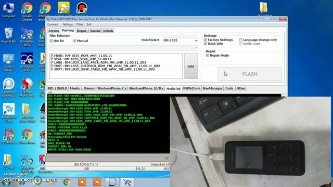Uncheck Factory Settings option
This screenshot has height=187, width=333.
pyautogui.click(x=206, y=40)
